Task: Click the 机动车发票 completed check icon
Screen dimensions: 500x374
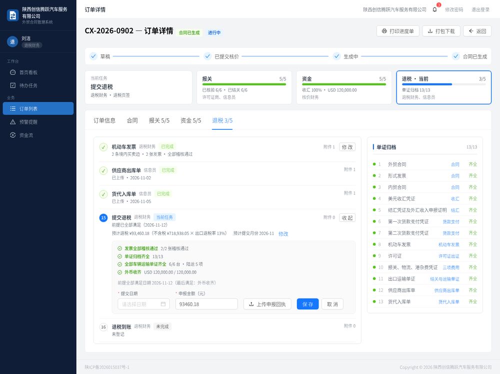Action: tap(103, 147)
